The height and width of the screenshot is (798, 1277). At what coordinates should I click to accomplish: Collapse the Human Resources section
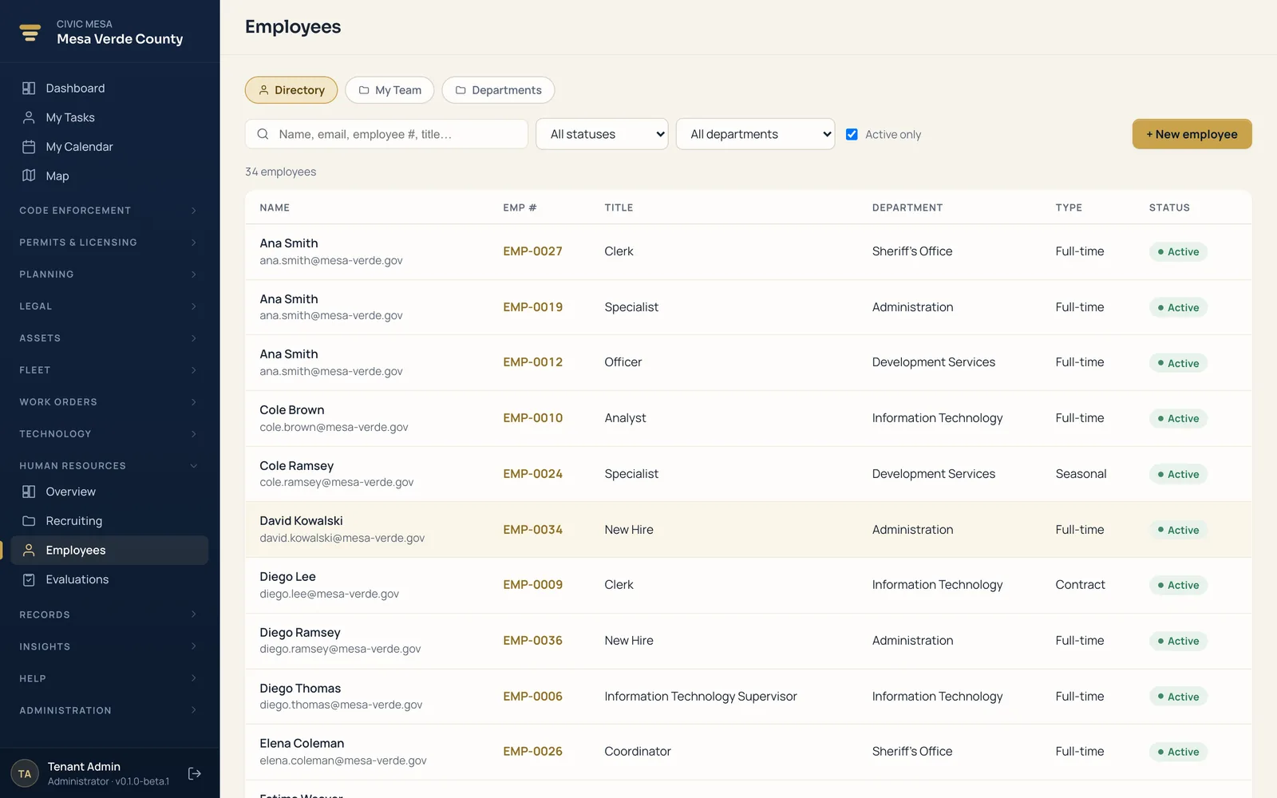point(109,466)
